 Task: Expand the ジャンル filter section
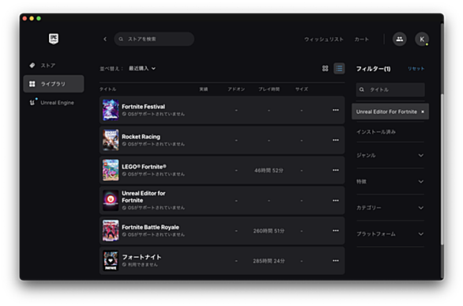click(x=390, y=155)
